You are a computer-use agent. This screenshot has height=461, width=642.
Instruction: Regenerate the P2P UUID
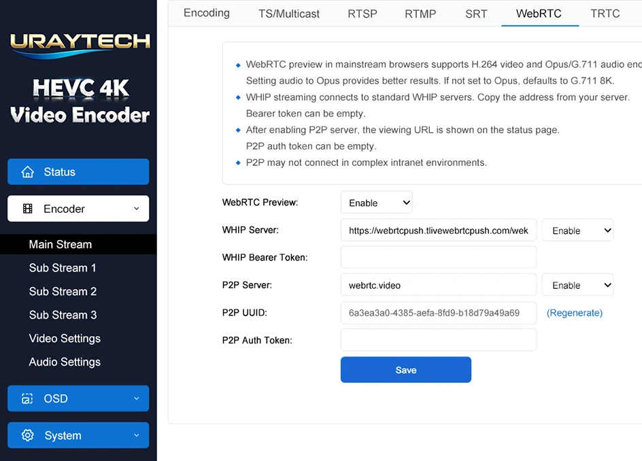[x=575, y=313]
